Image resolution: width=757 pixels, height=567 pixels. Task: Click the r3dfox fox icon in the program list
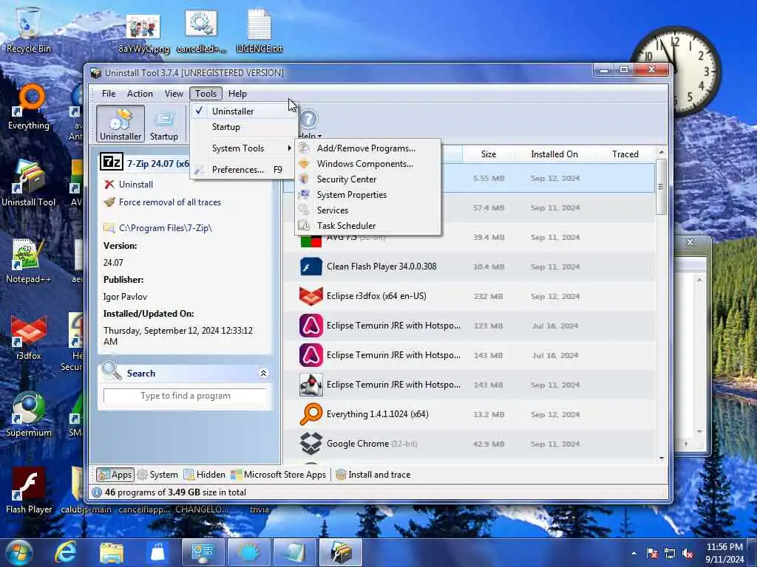pyautogui.click(x=310, y=295)
